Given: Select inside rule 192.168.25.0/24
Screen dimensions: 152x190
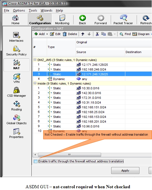Looking at the screenshot, I should pyautogui.click(x=92, y=112).
